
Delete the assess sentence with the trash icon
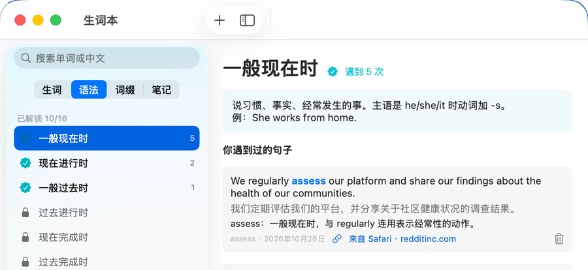coord(559,239)
